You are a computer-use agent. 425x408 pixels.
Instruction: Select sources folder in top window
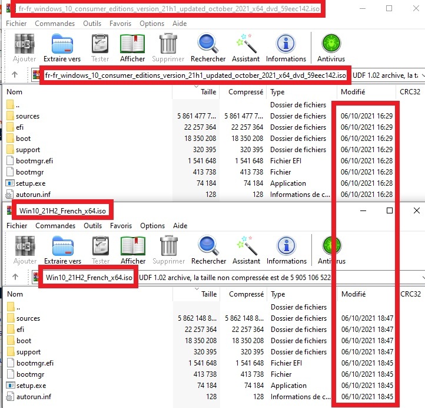(23, 116)
